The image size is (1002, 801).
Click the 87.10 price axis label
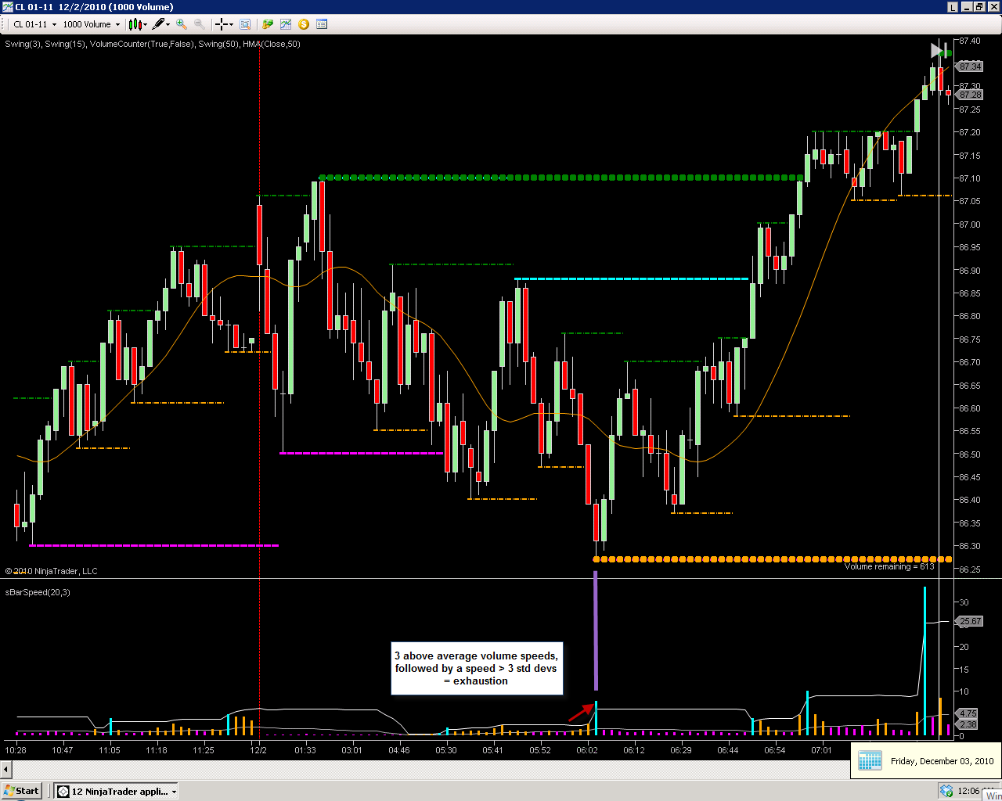coord(970,178)
